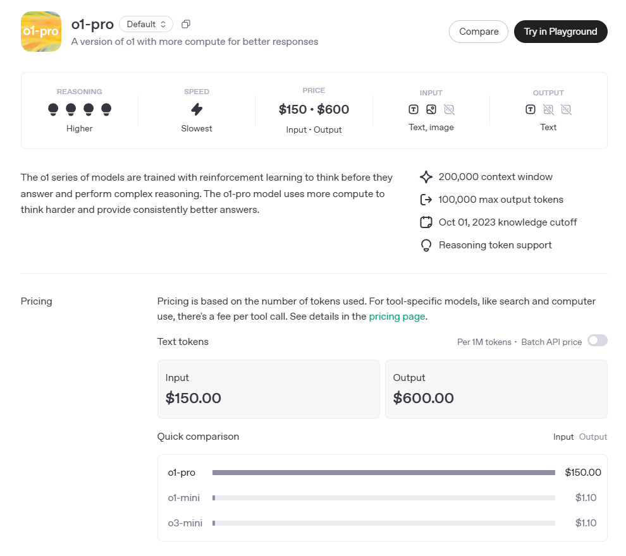Click the $1.10 price in the o3-mini row

[x=586, y=523]
